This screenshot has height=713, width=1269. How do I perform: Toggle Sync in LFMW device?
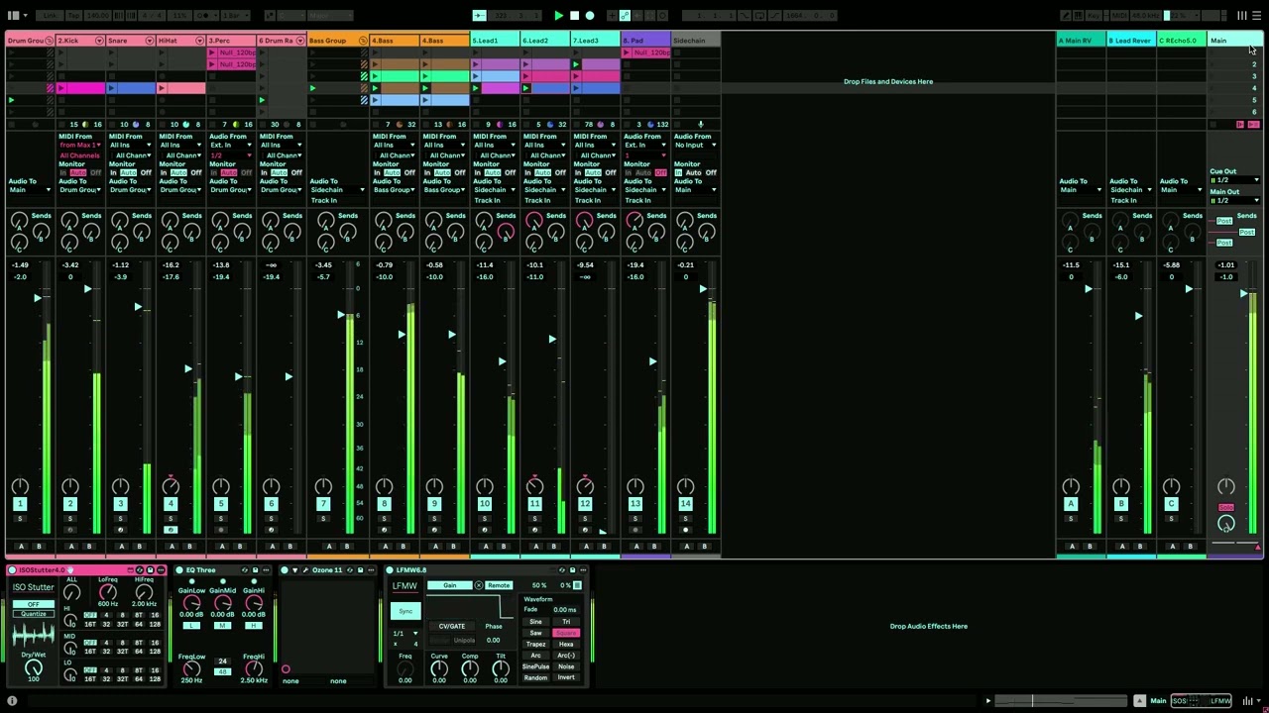click(405, 611)
